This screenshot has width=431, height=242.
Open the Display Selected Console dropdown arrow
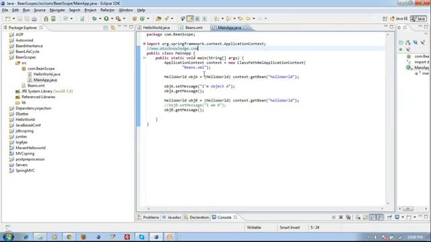403,217
